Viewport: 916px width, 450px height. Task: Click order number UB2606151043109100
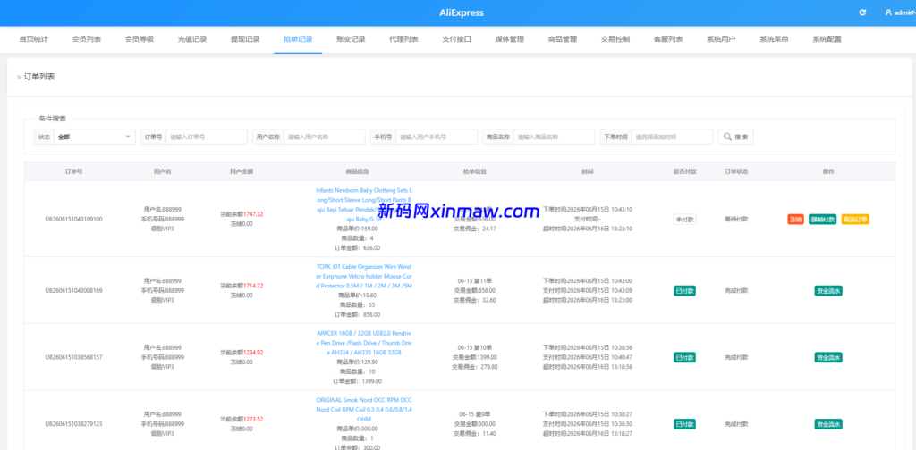pyautogui.click(x=73, y=220)
